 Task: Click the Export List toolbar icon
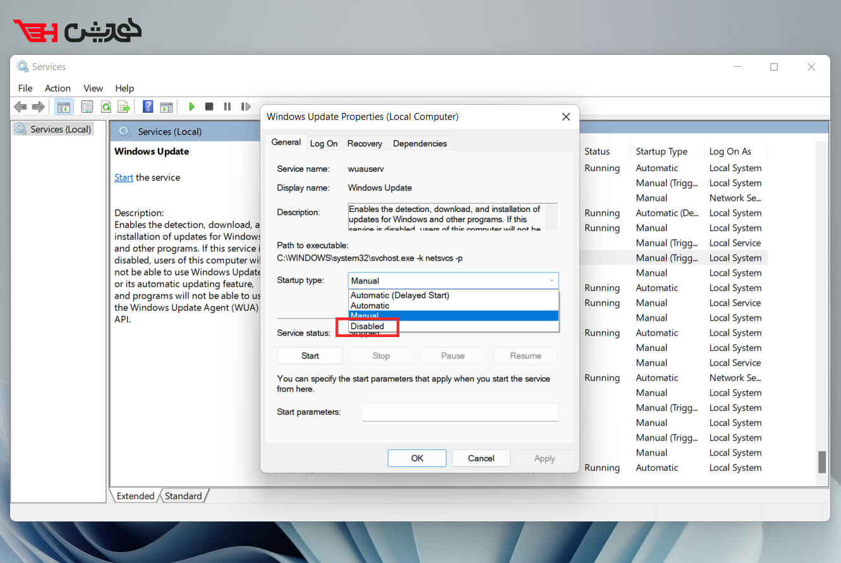[x=124, y=107]
